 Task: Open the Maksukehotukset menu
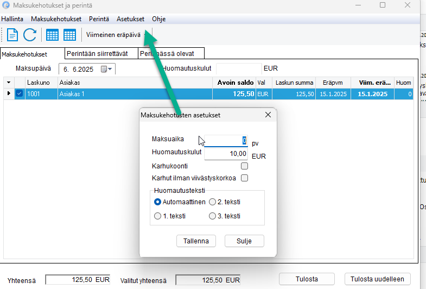pyautogui.click(x=56, y=19)
